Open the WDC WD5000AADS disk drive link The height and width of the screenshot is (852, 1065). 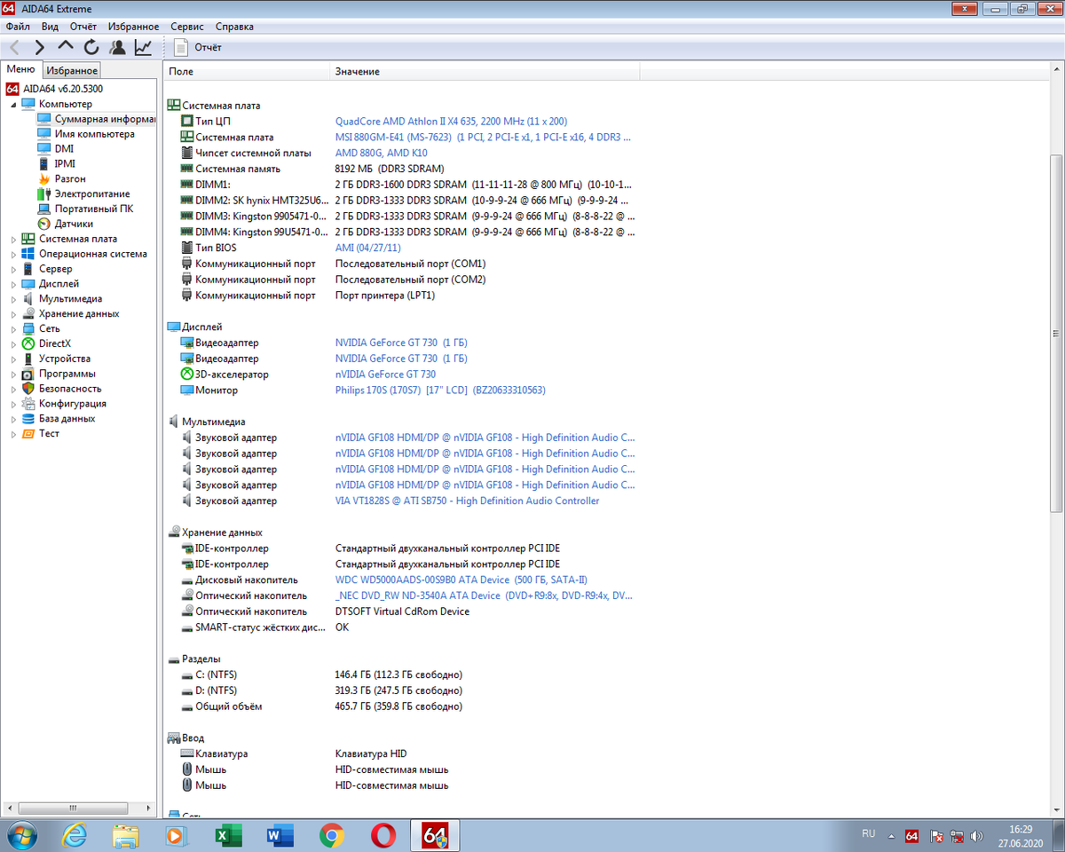click(x=461, y=580)
